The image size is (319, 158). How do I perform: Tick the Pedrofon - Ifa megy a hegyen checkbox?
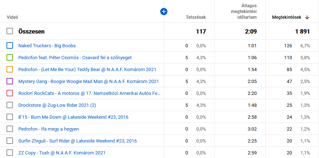tap(10, 129)
